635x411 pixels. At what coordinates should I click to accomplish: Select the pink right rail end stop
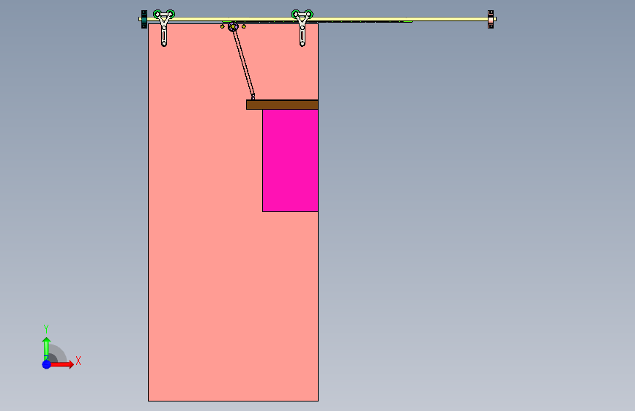coord(491,20)
